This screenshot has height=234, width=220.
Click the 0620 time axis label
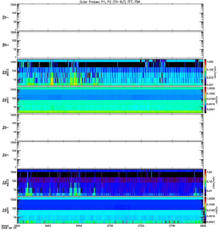click(x=48, y=226)
